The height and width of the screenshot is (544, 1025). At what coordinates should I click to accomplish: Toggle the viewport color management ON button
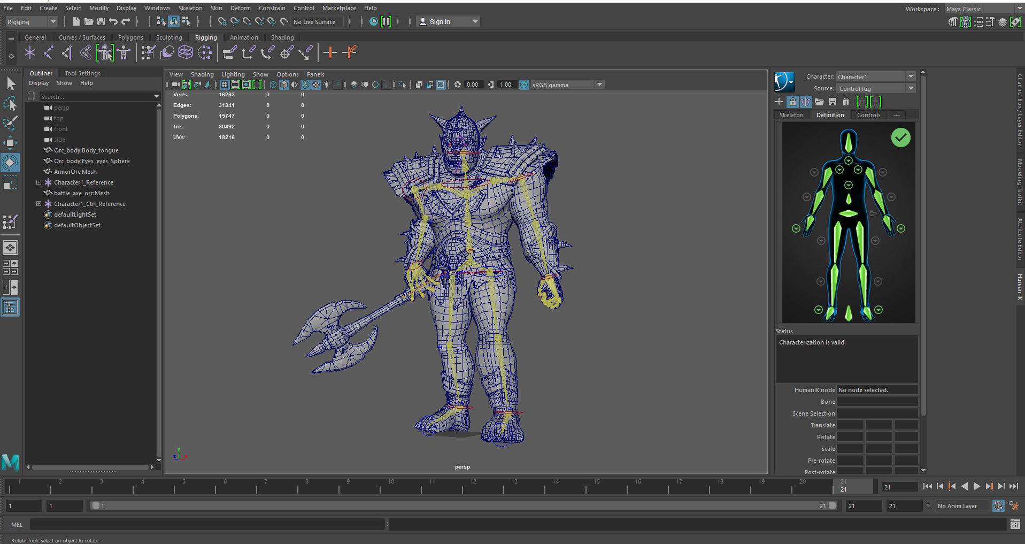[x=524, y=85]
